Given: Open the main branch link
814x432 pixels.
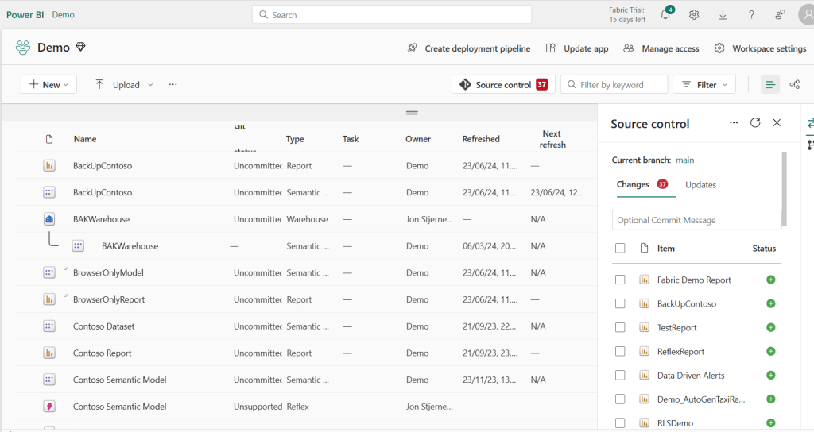Looking at the screenshot, I should pos(684,160).
